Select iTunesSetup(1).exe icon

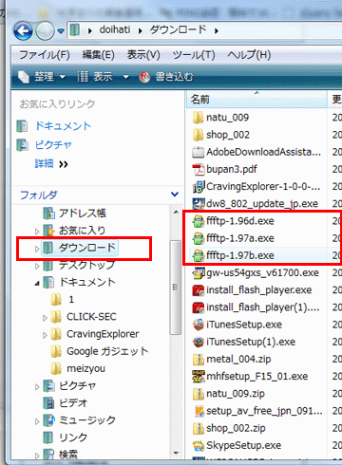pos(199,342)
